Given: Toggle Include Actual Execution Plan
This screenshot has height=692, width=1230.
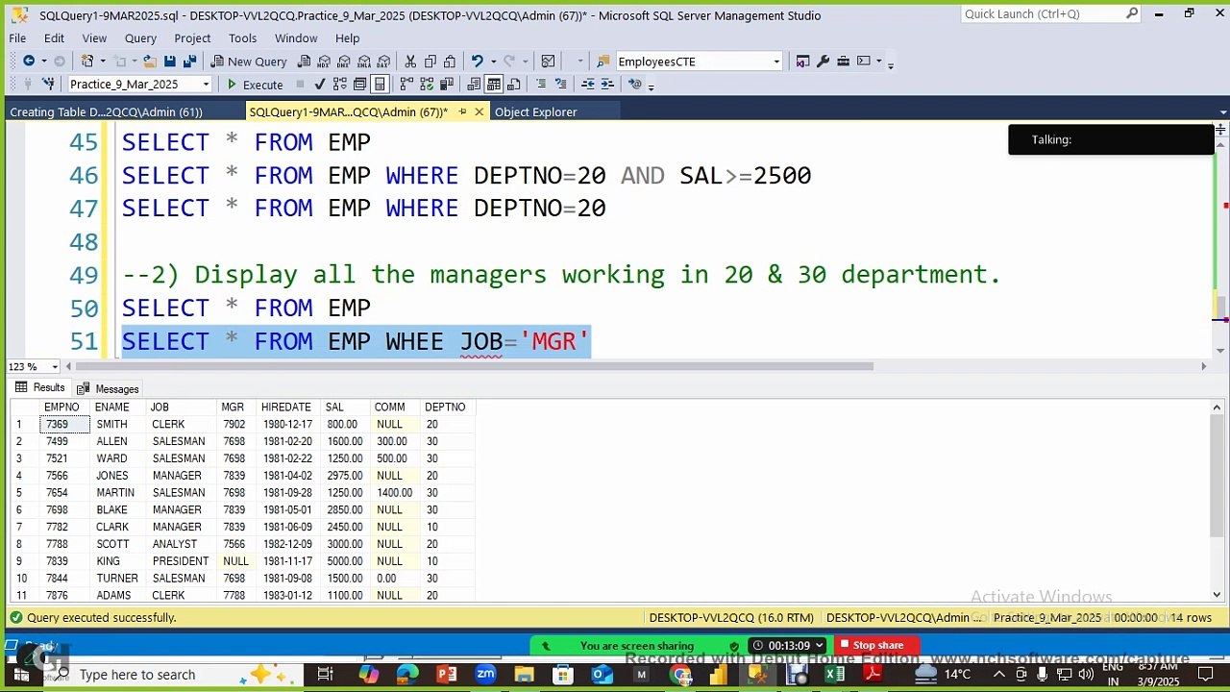Looking at the screenshot, I should [406, 84].
